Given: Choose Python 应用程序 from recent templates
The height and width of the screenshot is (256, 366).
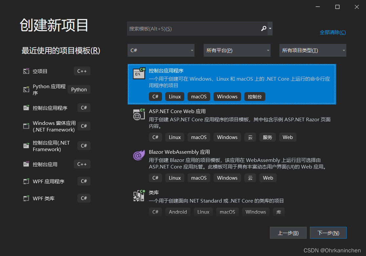Looking at the screenshot, I should [x=49, y=89].
